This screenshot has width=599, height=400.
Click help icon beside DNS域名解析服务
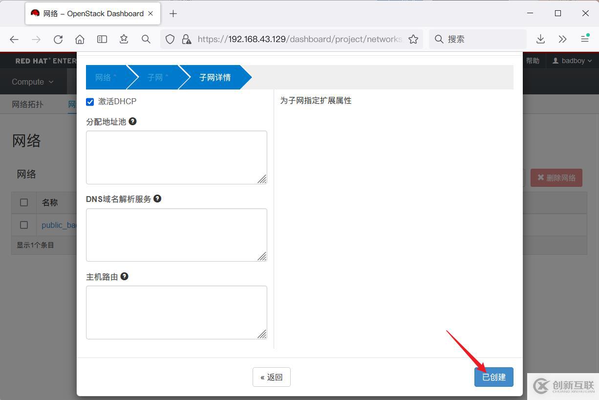pos(157,199)
